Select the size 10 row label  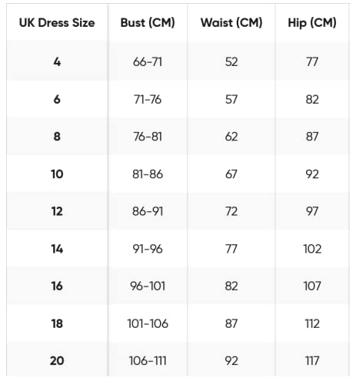[x=57, y=174]
